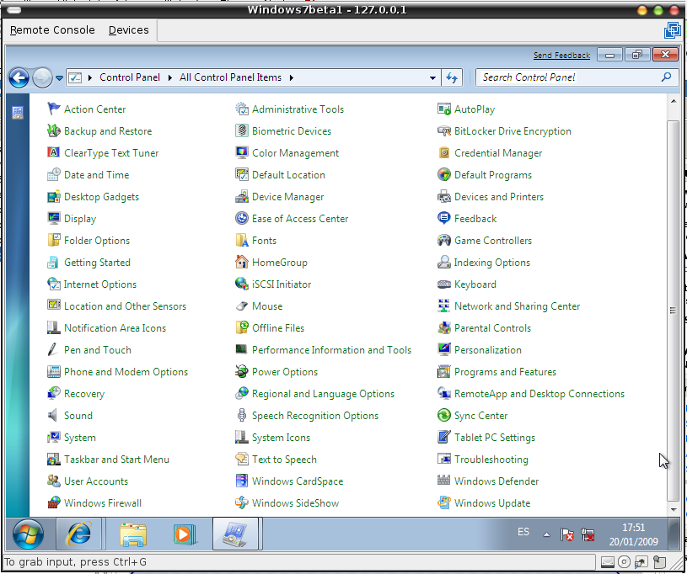Open Programs and Features
Image resolution: width=687 pixels, height=574 pixels.
tap(505, 371)
